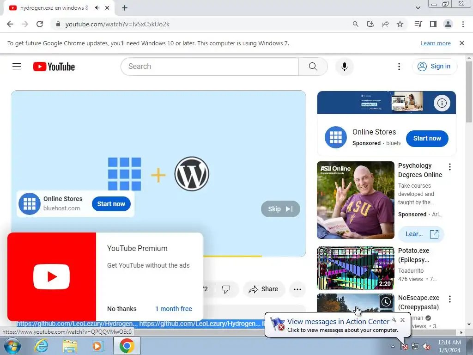The width and height of the screenshot is (473, 355).
Task: Open the Chrome profile avatar
Action: click(x=448, y=24)
